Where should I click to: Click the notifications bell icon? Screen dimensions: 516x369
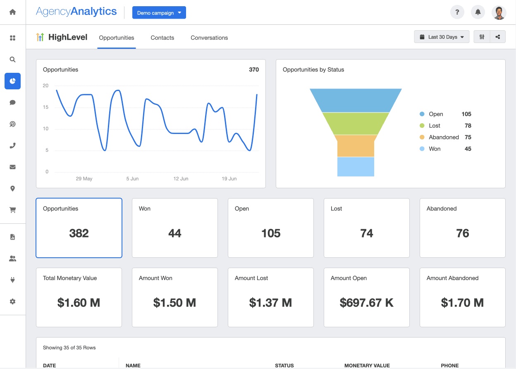pyautogui.click(x=478, y=12)
